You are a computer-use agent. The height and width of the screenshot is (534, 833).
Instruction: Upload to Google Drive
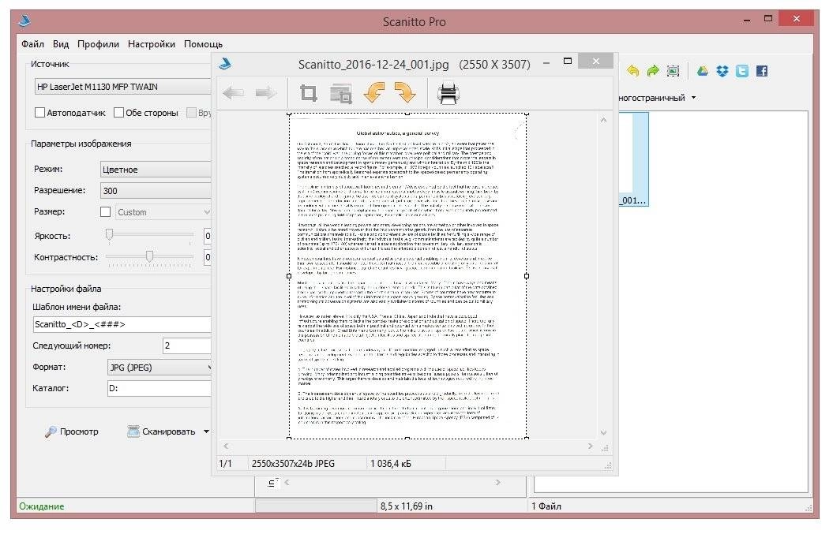(x=702, y=71)
